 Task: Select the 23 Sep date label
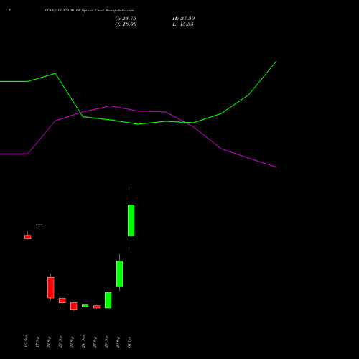pyautogui.click(x=72, y=342)
